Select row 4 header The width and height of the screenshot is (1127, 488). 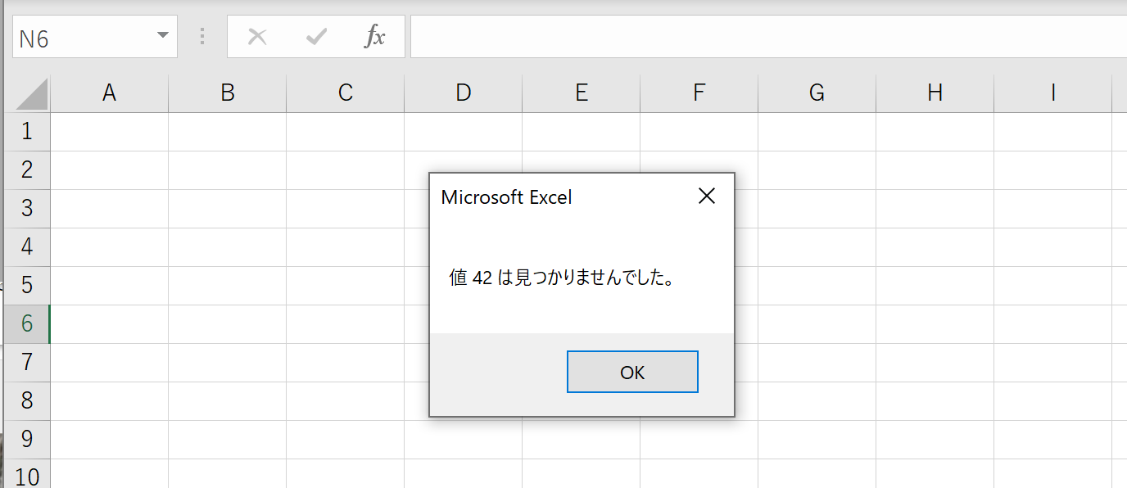(x=27, y=246)
